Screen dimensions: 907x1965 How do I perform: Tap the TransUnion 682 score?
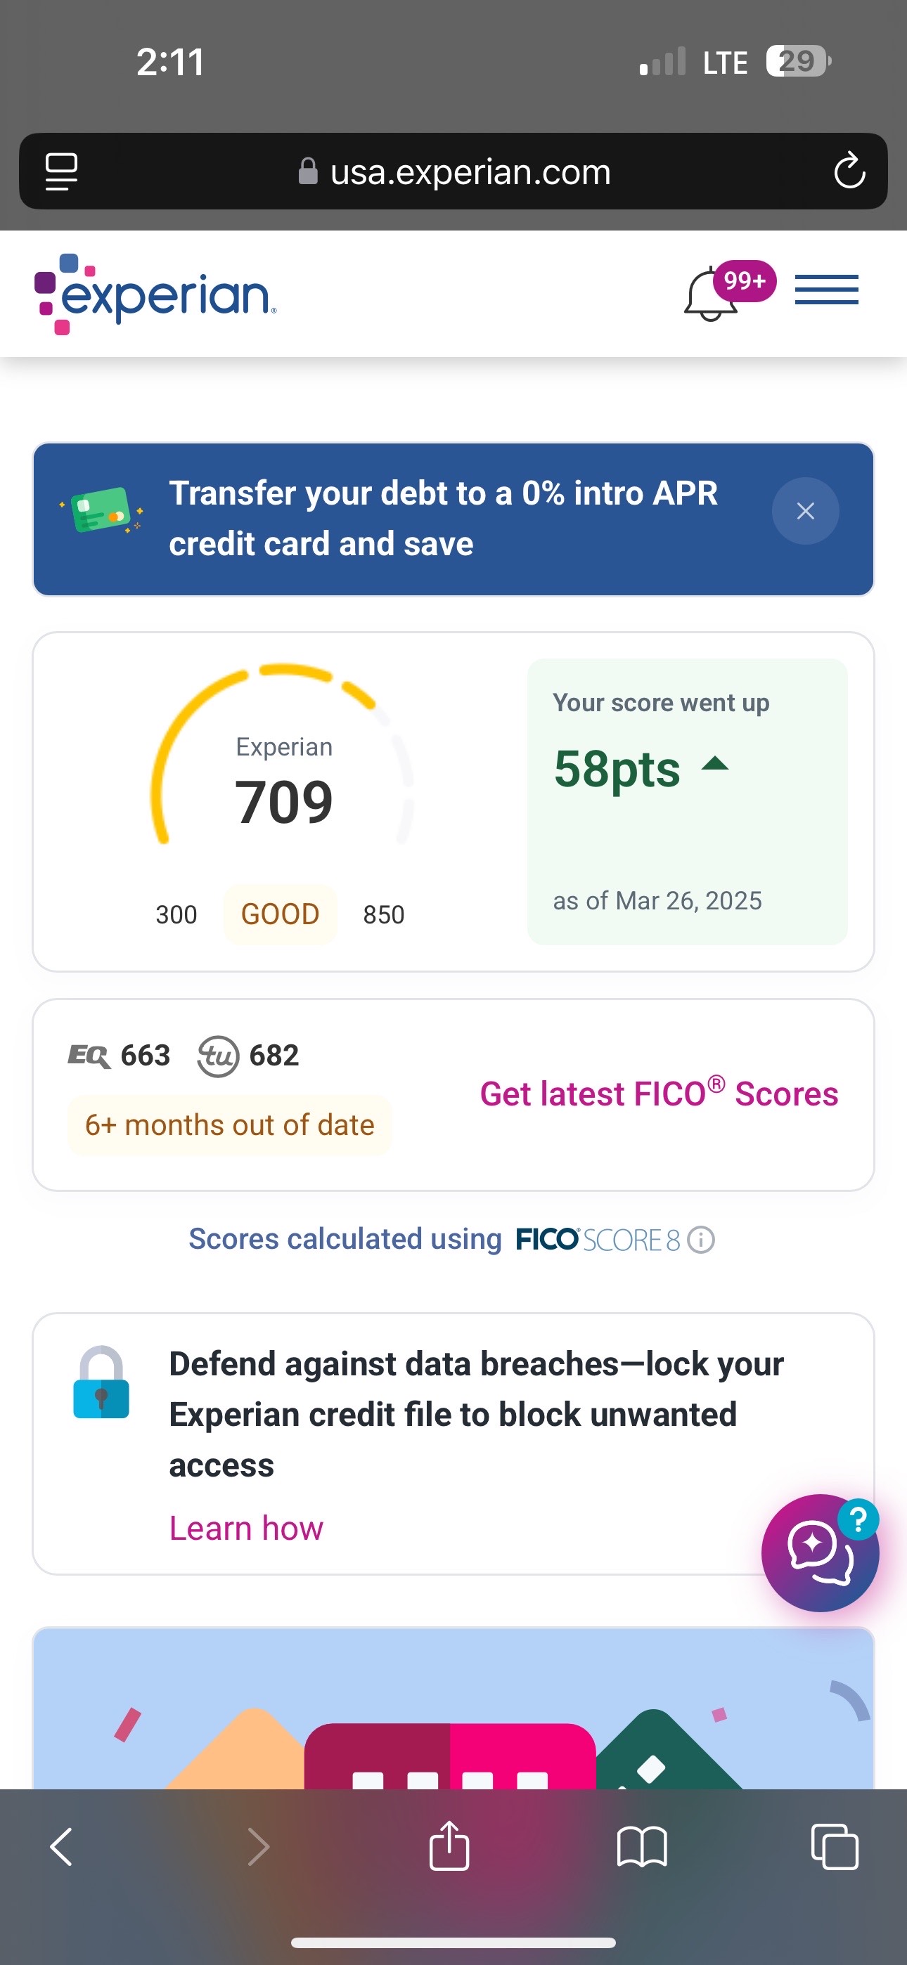point(248,1056)
